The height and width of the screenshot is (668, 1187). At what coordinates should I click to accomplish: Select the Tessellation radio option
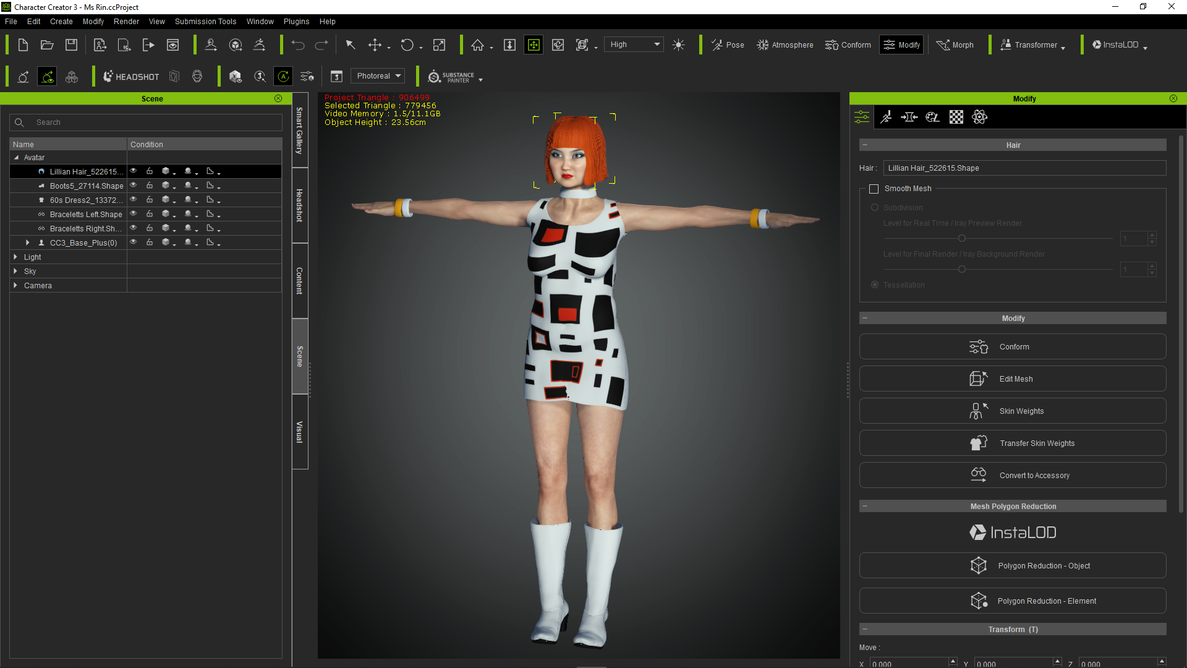coord(875,285)
